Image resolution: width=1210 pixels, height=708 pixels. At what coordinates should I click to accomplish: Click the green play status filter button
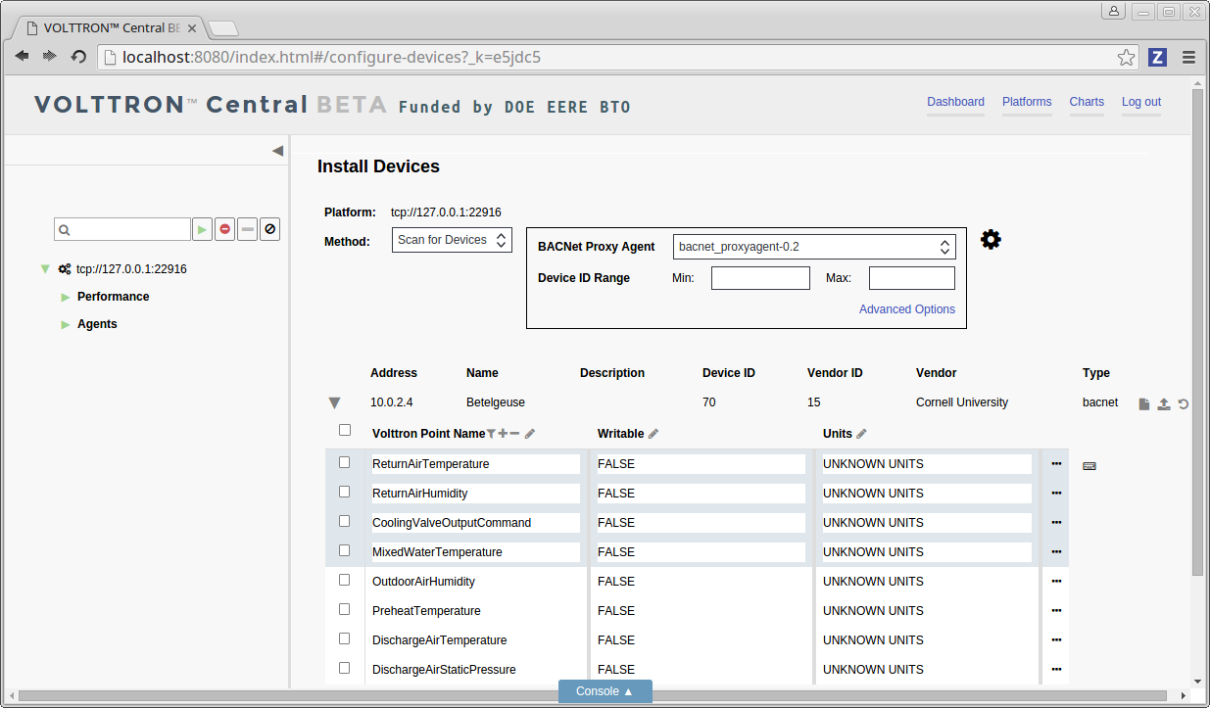[202, 229]
